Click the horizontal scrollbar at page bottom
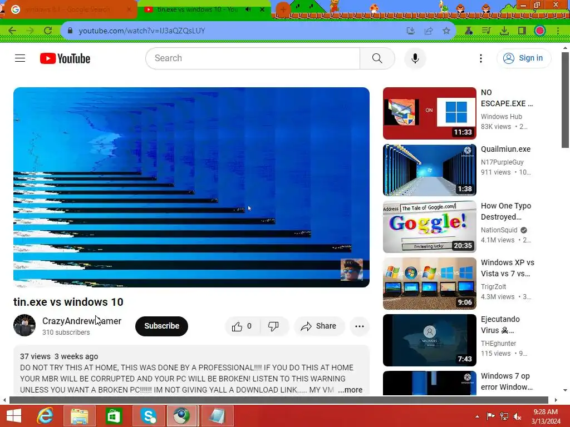The image size is (570, 427). tap(278, 400)
